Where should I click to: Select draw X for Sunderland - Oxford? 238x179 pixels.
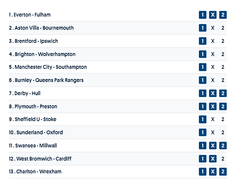coord(213,132)
